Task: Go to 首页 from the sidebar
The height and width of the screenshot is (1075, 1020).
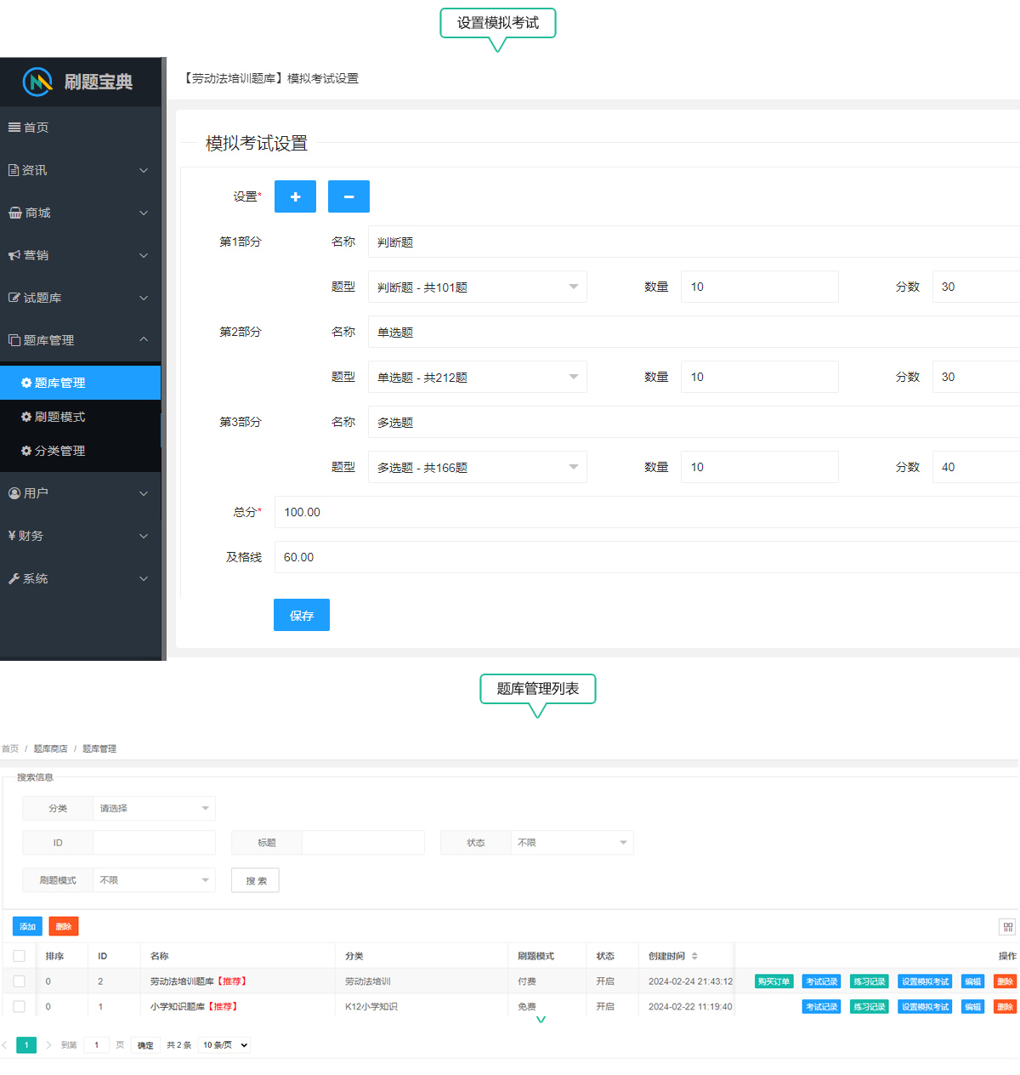Action: [36, 128]
